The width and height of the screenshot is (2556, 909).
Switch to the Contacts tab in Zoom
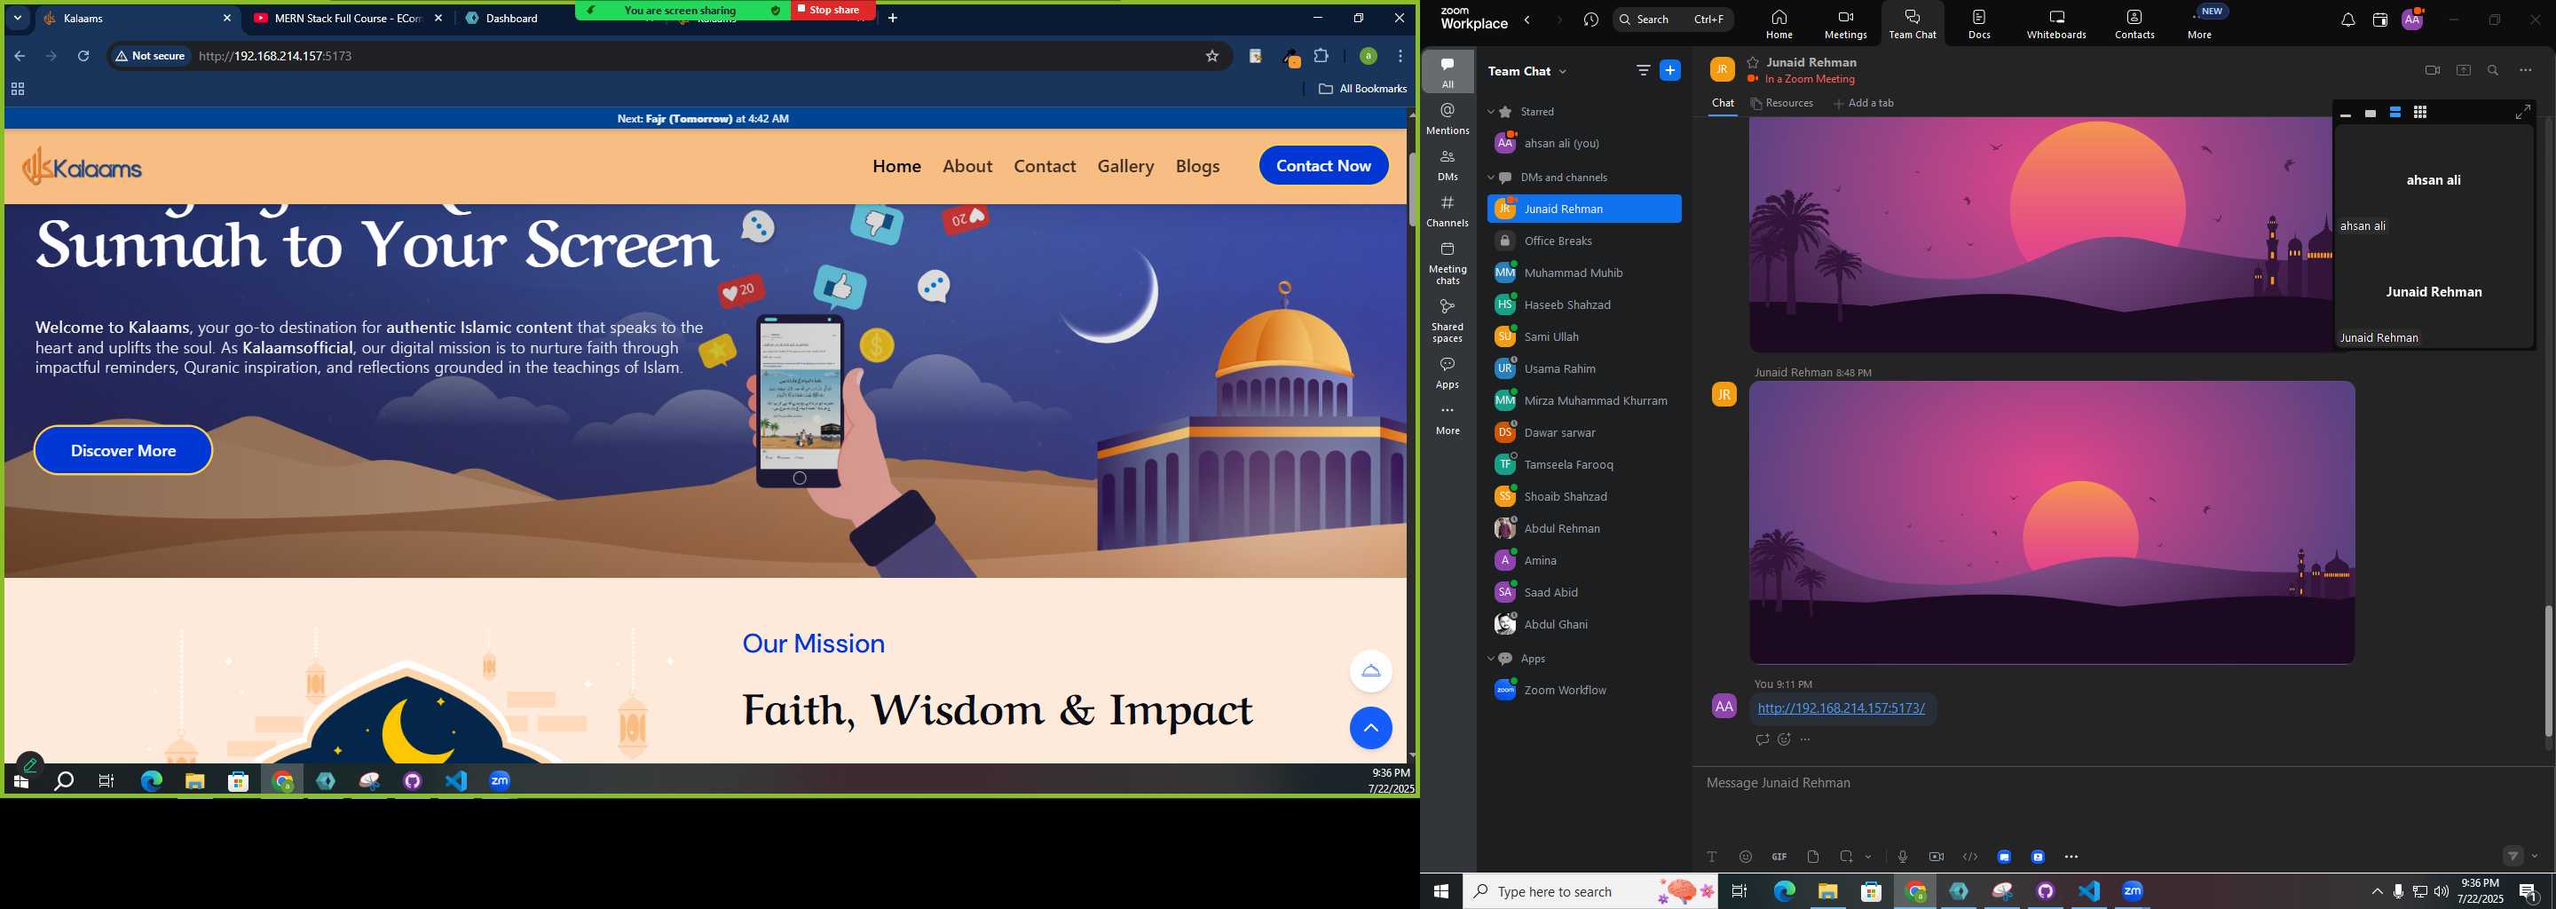[x=2134, y=24]
